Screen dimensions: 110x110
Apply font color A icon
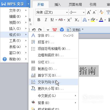click(x=101, y=20)
